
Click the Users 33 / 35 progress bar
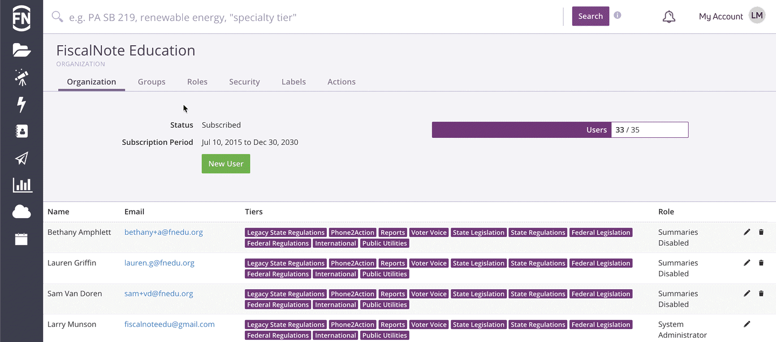point(560,130)
